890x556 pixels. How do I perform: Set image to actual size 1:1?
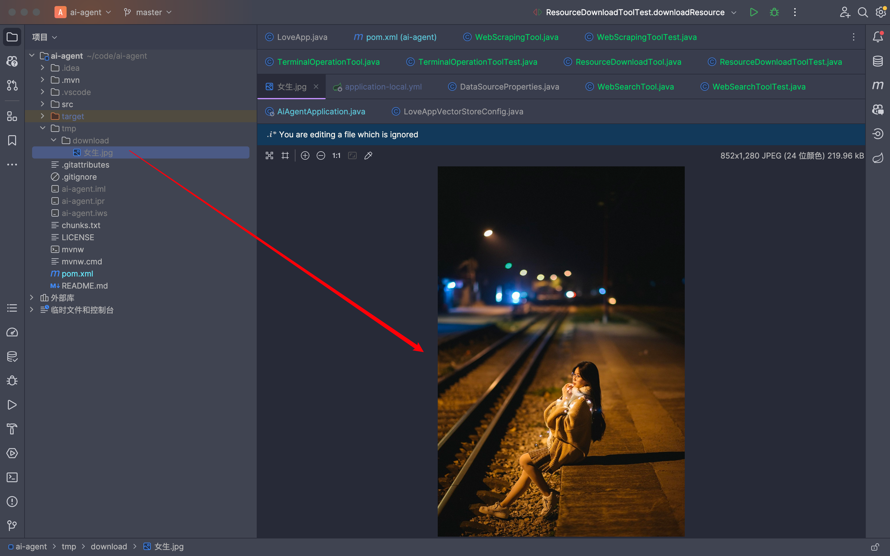[336, 155]
